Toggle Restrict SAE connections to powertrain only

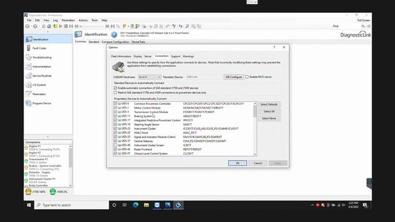tap(115, 92)
